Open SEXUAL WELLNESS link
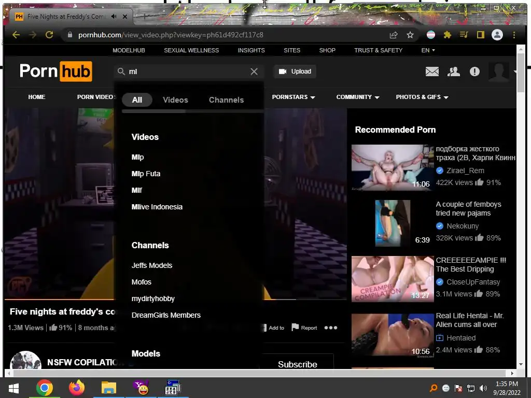531x398 pixels. [191, 50]
